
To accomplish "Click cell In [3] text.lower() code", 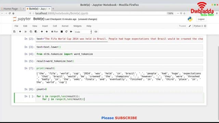I will click(119, 47).
